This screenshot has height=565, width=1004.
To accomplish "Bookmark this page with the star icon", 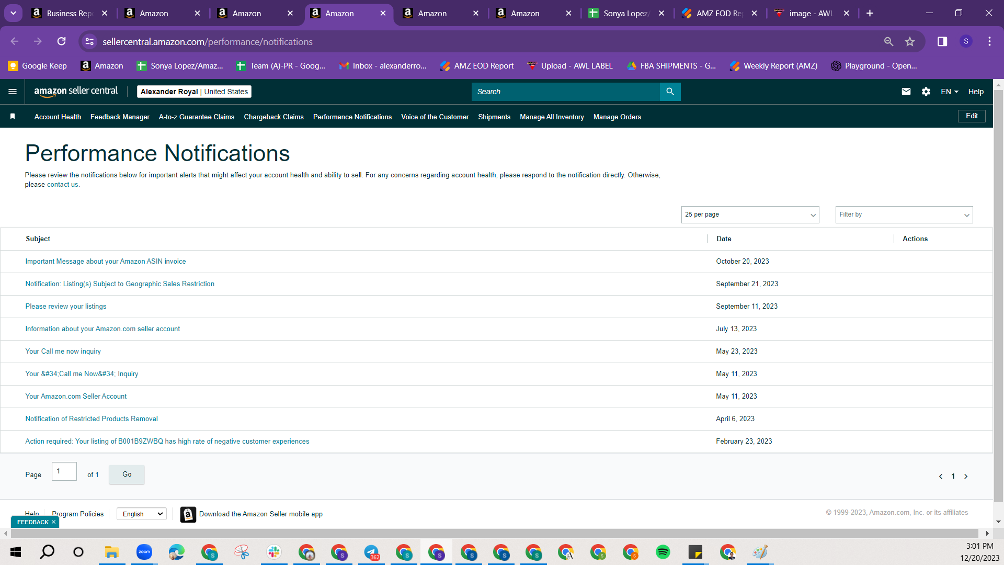I will pos(910,41).
